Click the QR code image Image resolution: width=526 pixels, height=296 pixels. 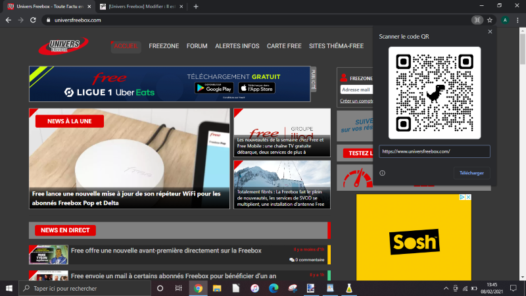pyautogui.click(x=435, y=93)
